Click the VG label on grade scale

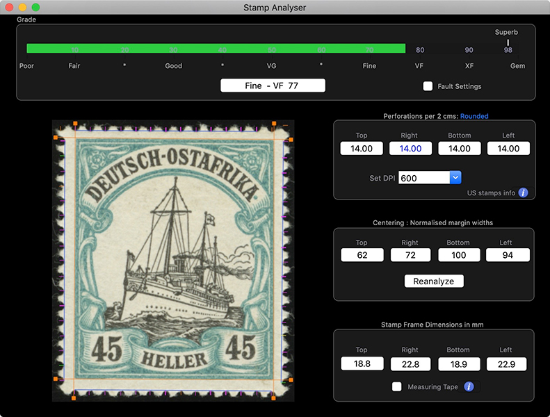(271, 66)
